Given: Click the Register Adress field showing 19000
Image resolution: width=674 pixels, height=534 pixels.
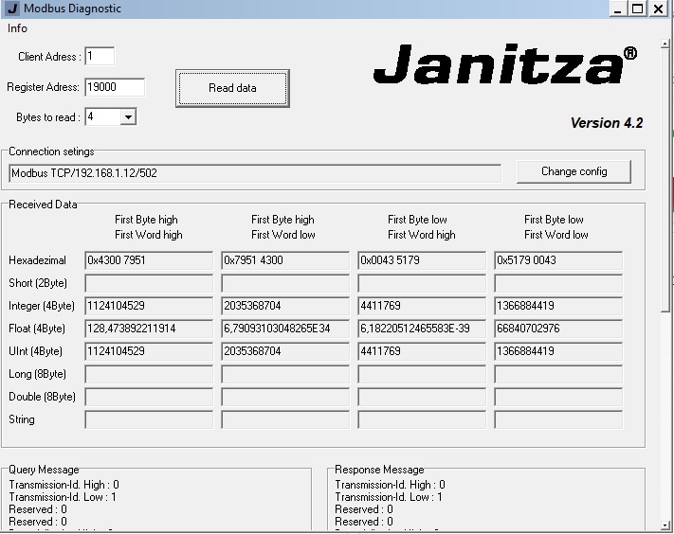Looking at the screenshot, I should (115, 87).
